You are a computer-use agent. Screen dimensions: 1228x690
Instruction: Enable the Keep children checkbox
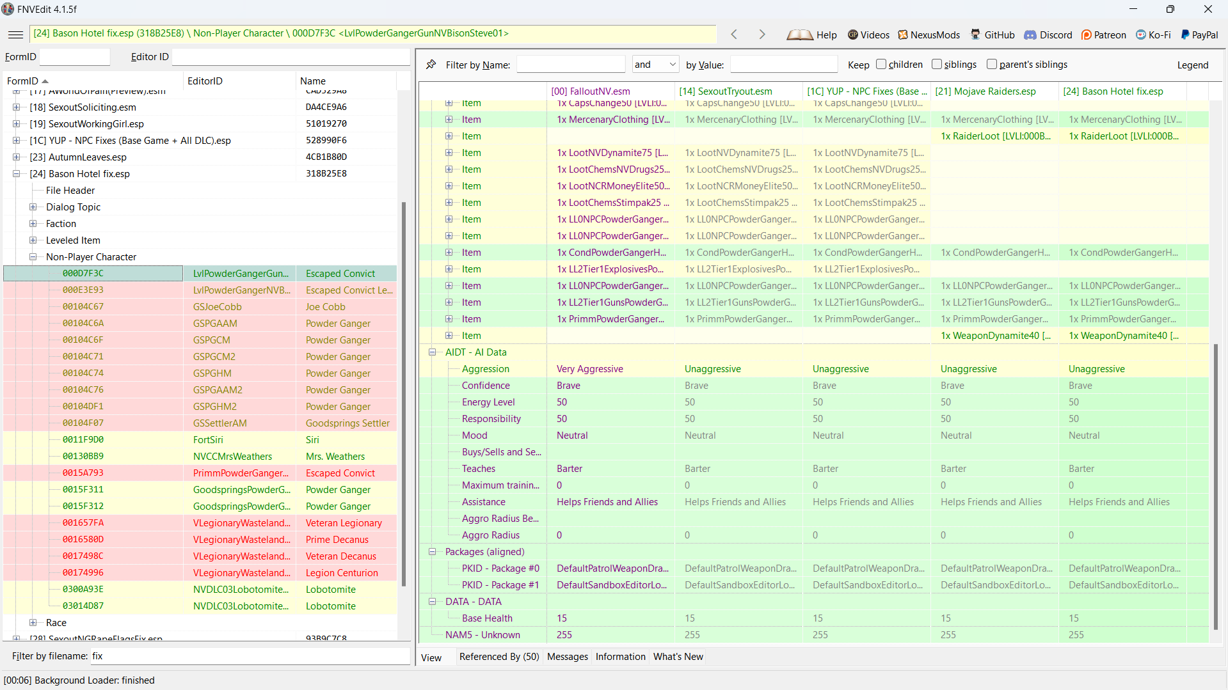(x=881, y=64)
